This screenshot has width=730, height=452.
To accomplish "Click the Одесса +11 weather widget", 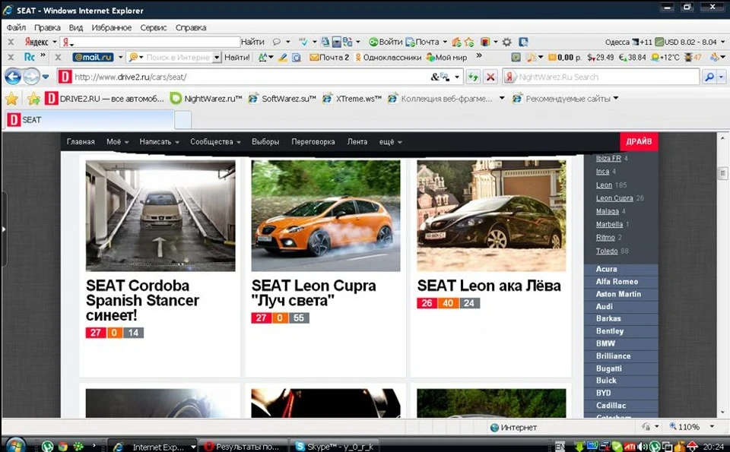I will (629, 42).
